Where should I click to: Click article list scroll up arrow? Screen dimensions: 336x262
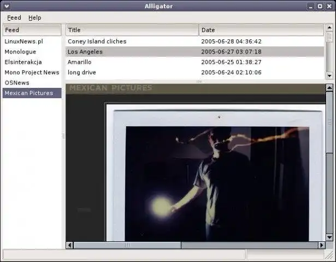click(x=329, y=28)
